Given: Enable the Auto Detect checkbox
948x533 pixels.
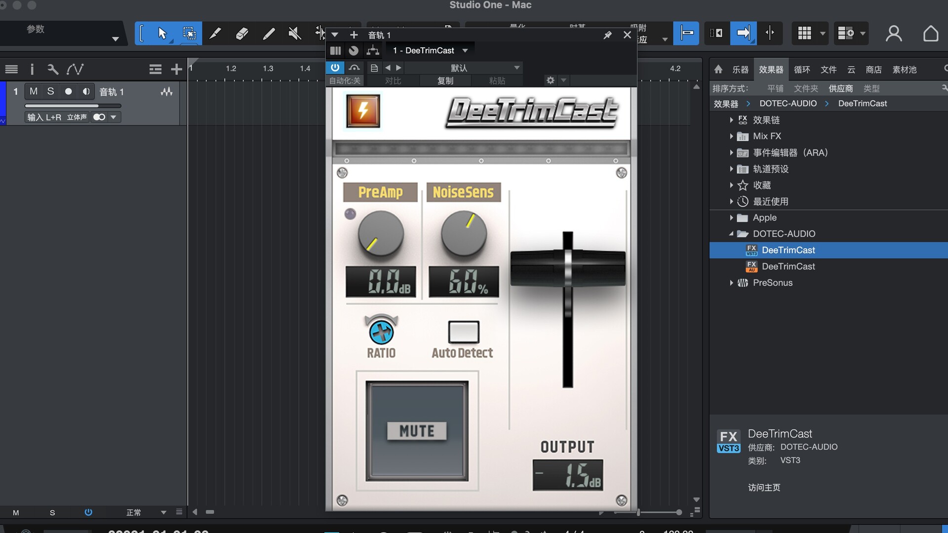Looking at the screenshot, I should (464, 332).
